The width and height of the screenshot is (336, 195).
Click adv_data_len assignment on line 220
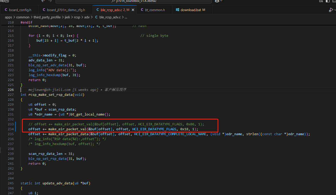pyautogui.click(x=42, y=60)
